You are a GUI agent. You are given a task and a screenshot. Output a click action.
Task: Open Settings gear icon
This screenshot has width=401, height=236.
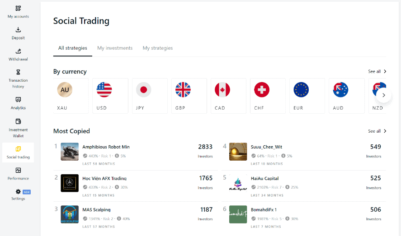click(18, 192)
